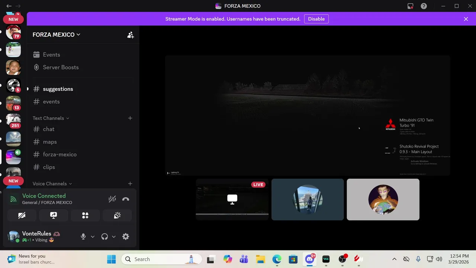Open the Discord inbox icon

pos(410,6)
